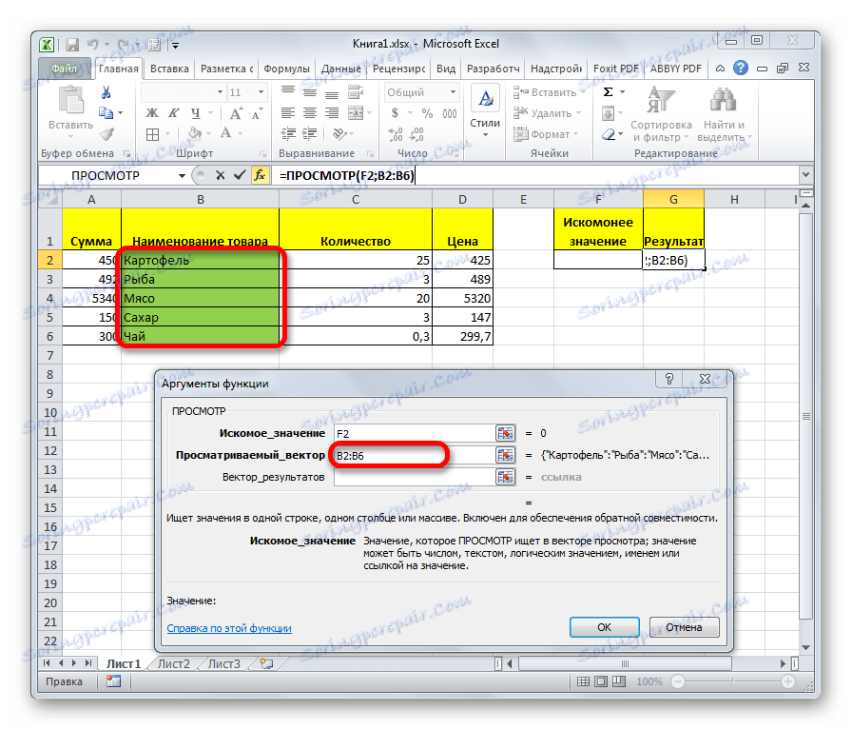Open Справка по этой функции link
This screenshot has width=852, height=730.
click(x=229, y=628)
